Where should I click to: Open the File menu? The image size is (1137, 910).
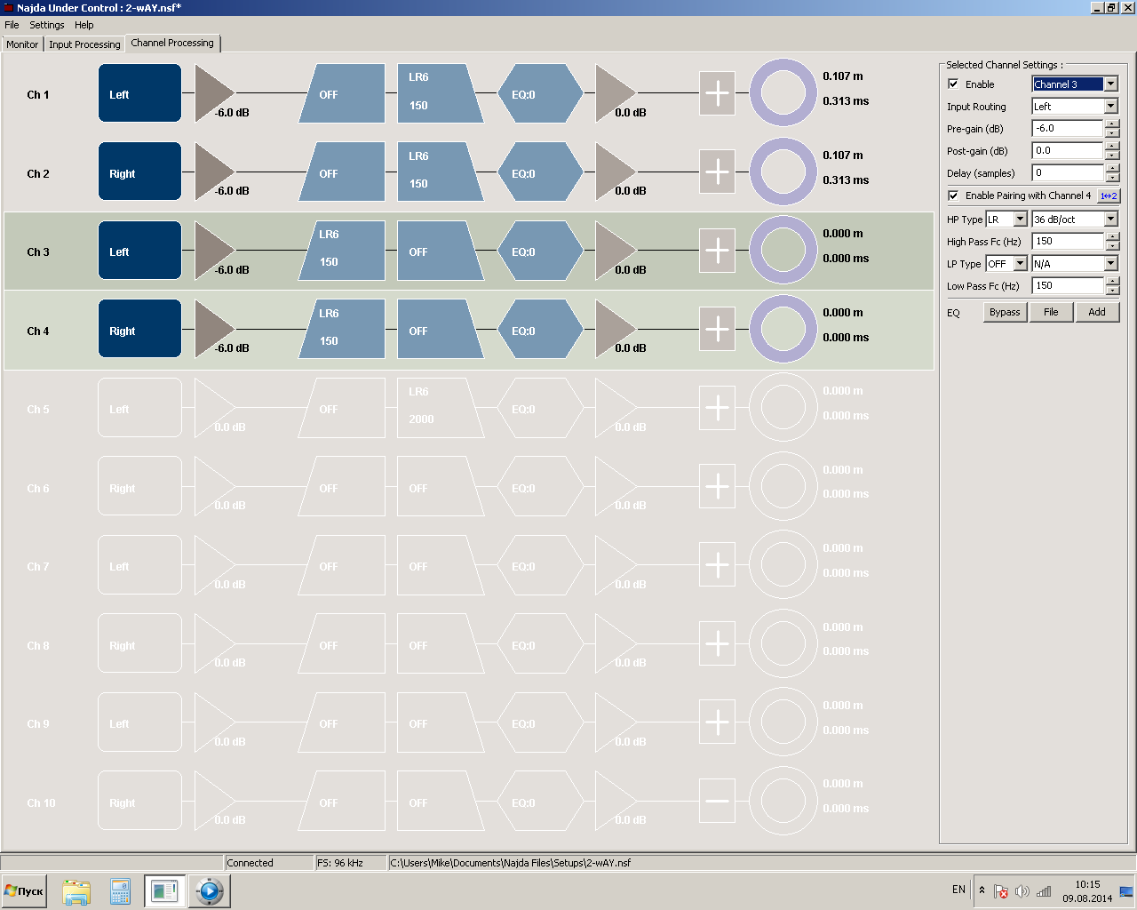[x=12, y=25]
